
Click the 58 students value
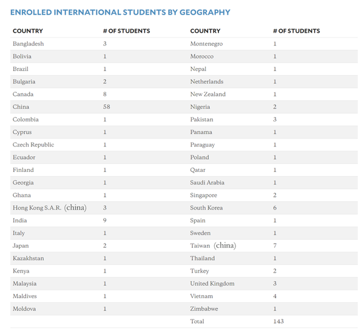pos(107,107)
